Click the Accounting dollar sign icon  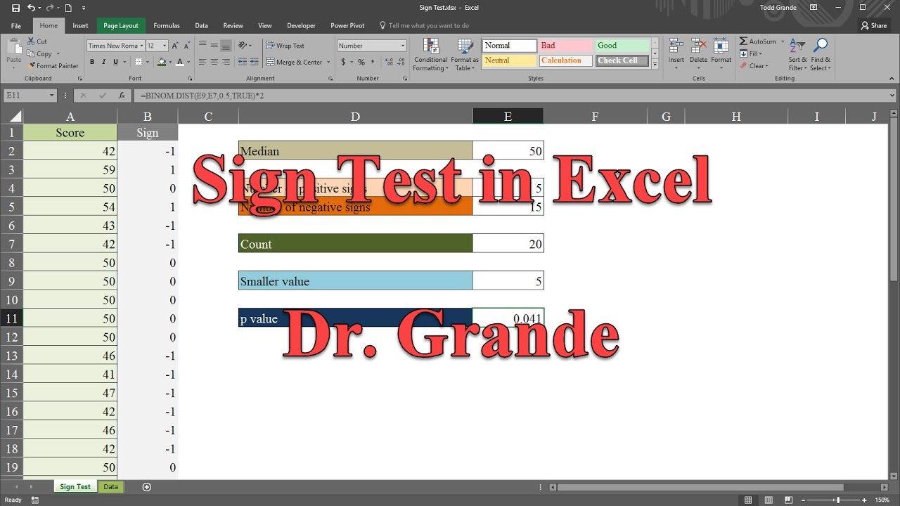pos(343,62)
